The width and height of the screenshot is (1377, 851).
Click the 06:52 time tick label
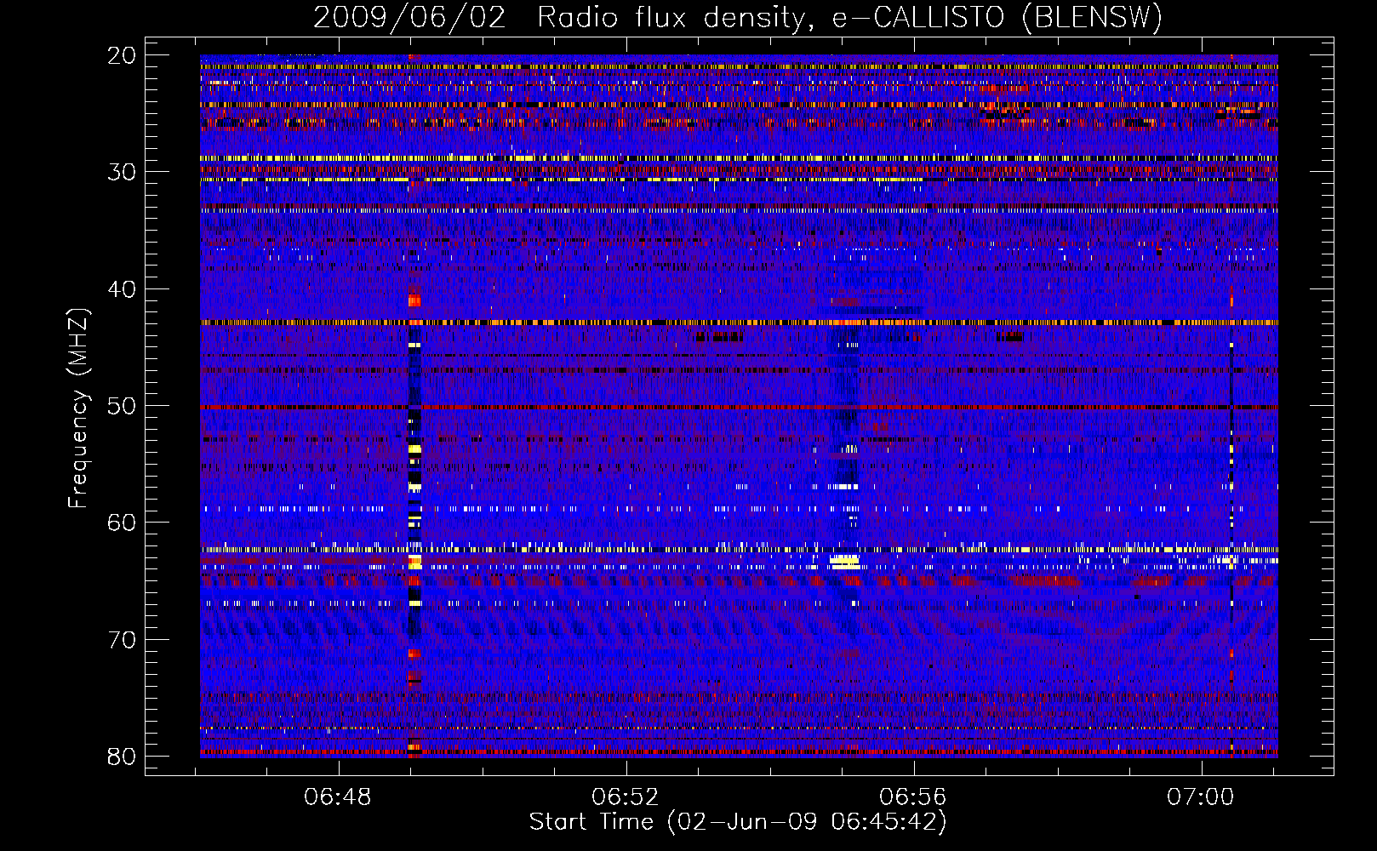tap(626, 797)
